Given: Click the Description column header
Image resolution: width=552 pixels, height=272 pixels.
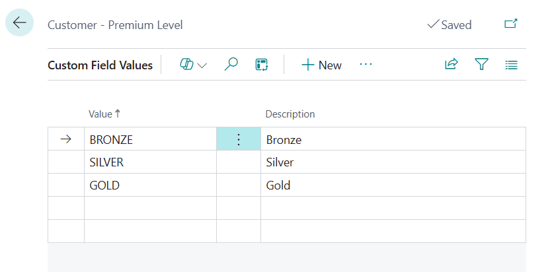Looking at the screenshot, I should (290, 114).
